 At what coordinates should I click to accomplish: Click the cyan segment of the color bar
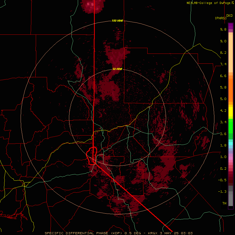[x=231, y=143]
